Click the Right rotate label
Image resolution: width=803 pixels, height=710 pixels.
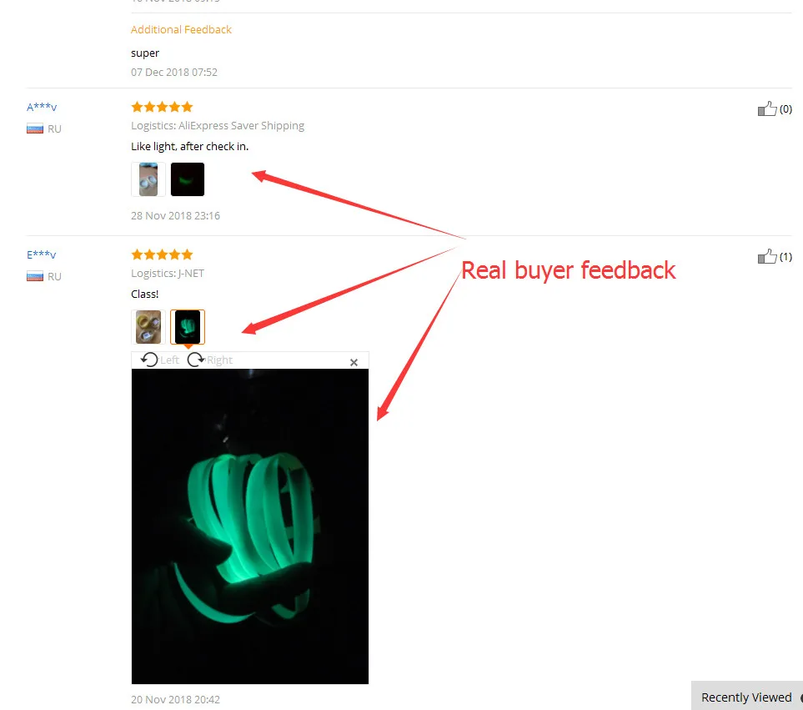(x=219, y=360)
